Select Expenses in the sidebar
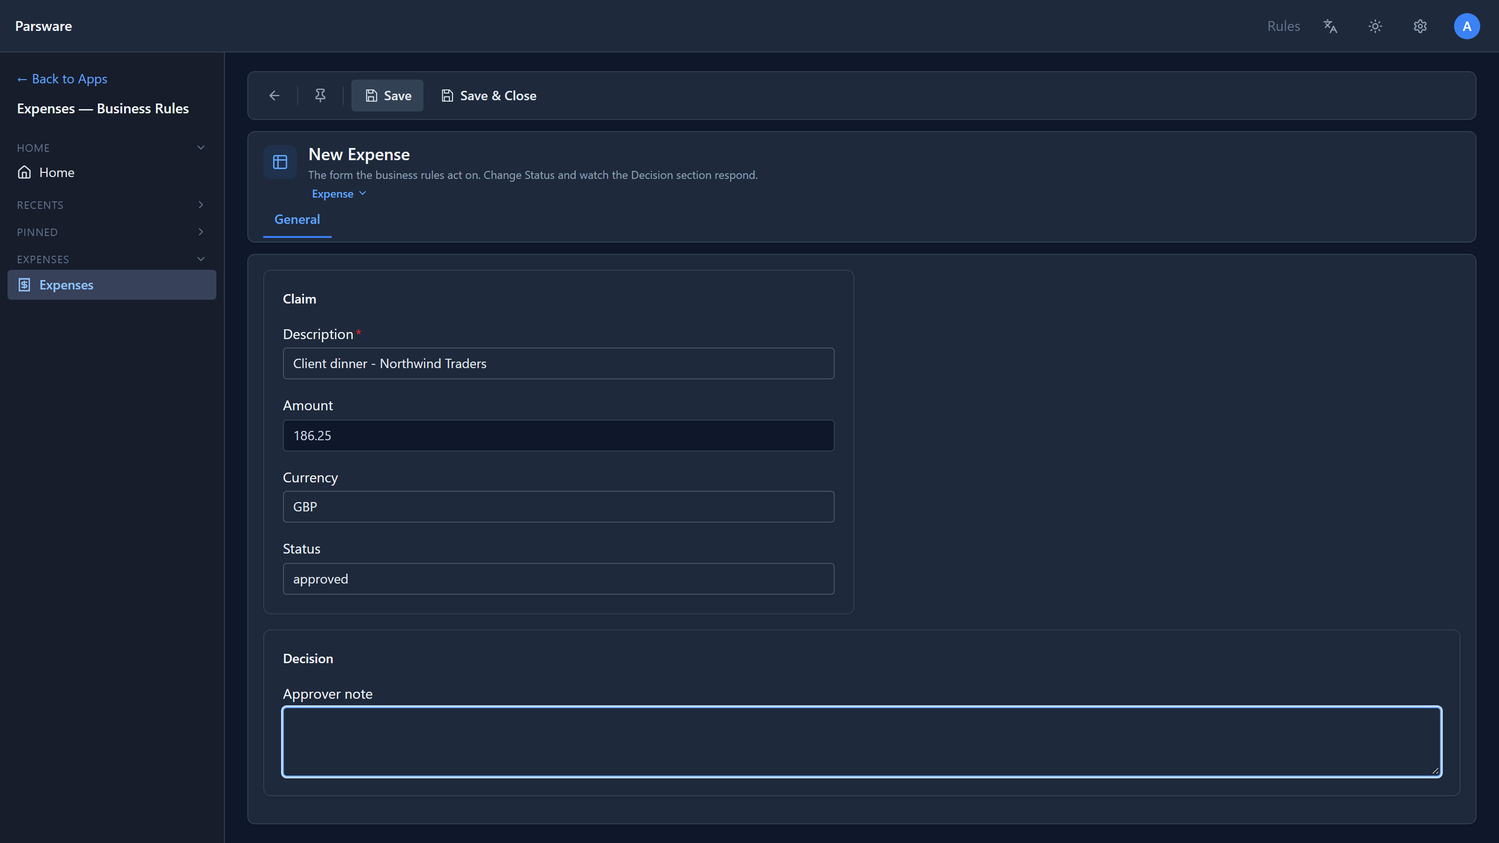1499x843 pixels. (112, 285)
